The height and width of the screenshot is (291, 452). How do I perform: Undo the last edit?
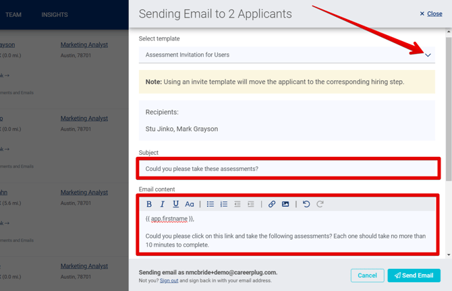pyautogui.click(x=306, y=204)
